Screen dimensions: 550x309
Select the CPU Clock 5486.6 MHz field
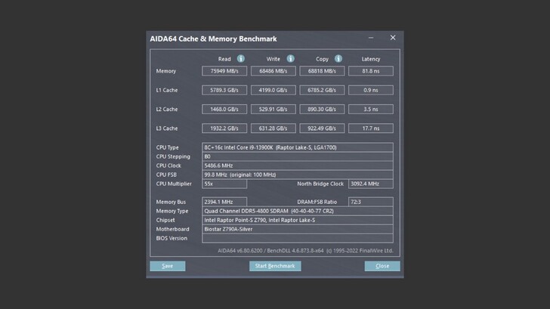tap(298, 165)
